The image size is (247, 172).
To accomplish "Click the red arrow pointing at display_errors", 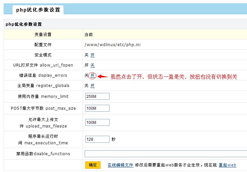I will point(103,76).
